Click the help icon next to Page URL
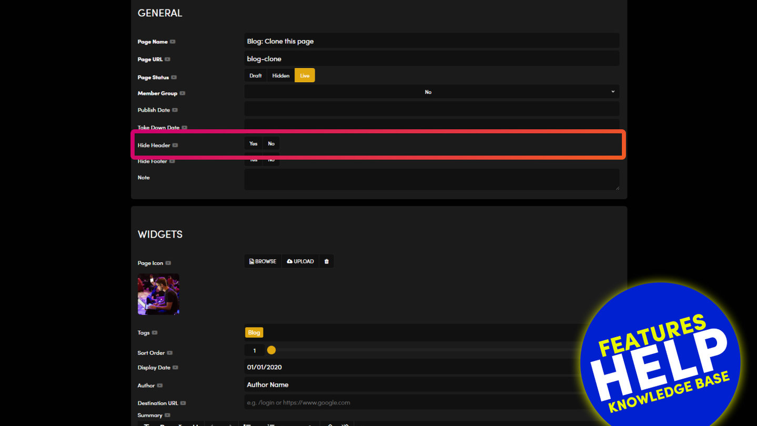757x426 pixels. pos(167,59)
